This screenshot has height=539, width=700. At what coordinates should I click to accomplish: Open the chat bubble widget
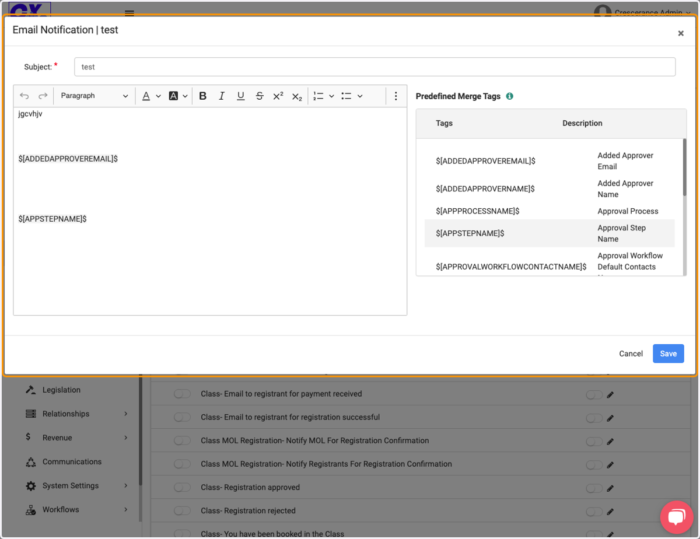(677, 517)
